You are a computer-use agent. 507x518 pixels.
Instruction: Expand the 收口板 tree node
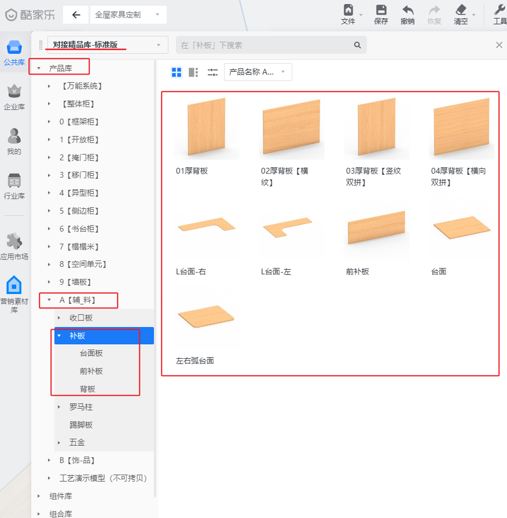coord(59,318)
